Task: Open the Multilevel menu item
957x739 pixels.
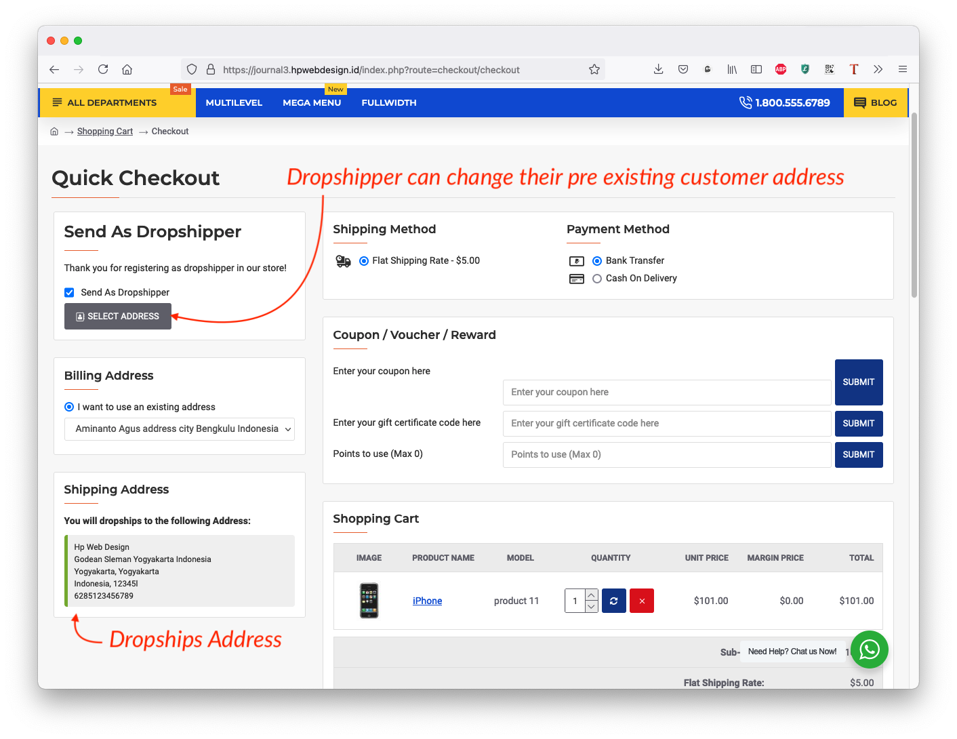Action: point(234,102)
